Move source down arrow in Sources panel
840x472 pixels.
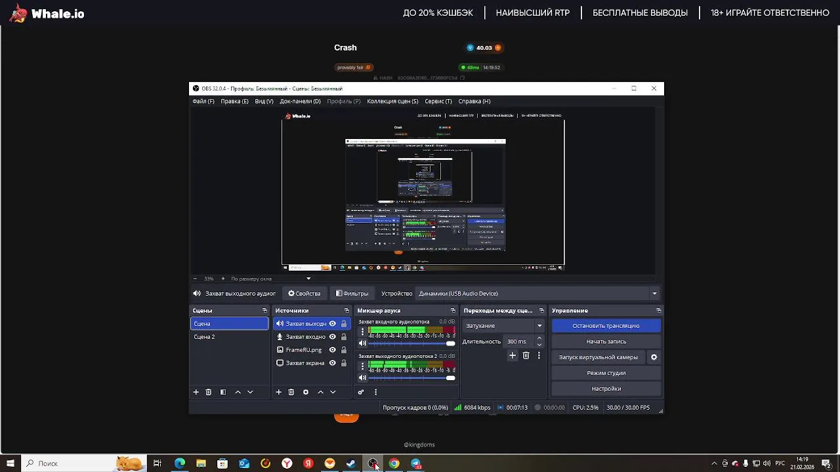click(333, 392)
